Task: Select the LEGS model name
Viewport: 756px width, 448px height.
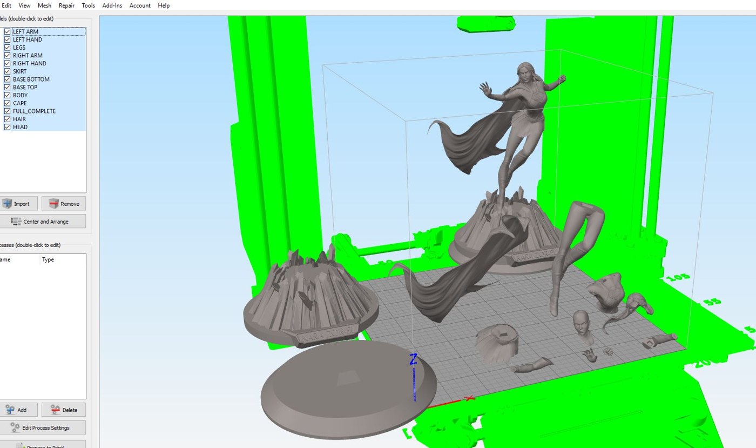Action: tap(19, 48)
